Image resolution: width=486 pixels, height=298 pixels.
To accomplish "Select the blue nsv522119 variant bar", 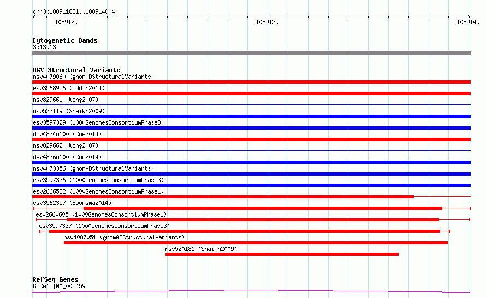I will pyautogui.click(x=251, y=116).
